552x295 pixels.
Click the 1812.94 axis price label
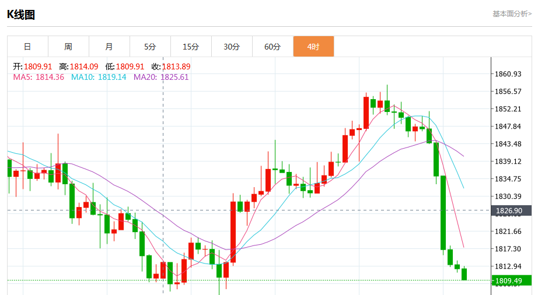pyautogui.click(x=508, y=266)
